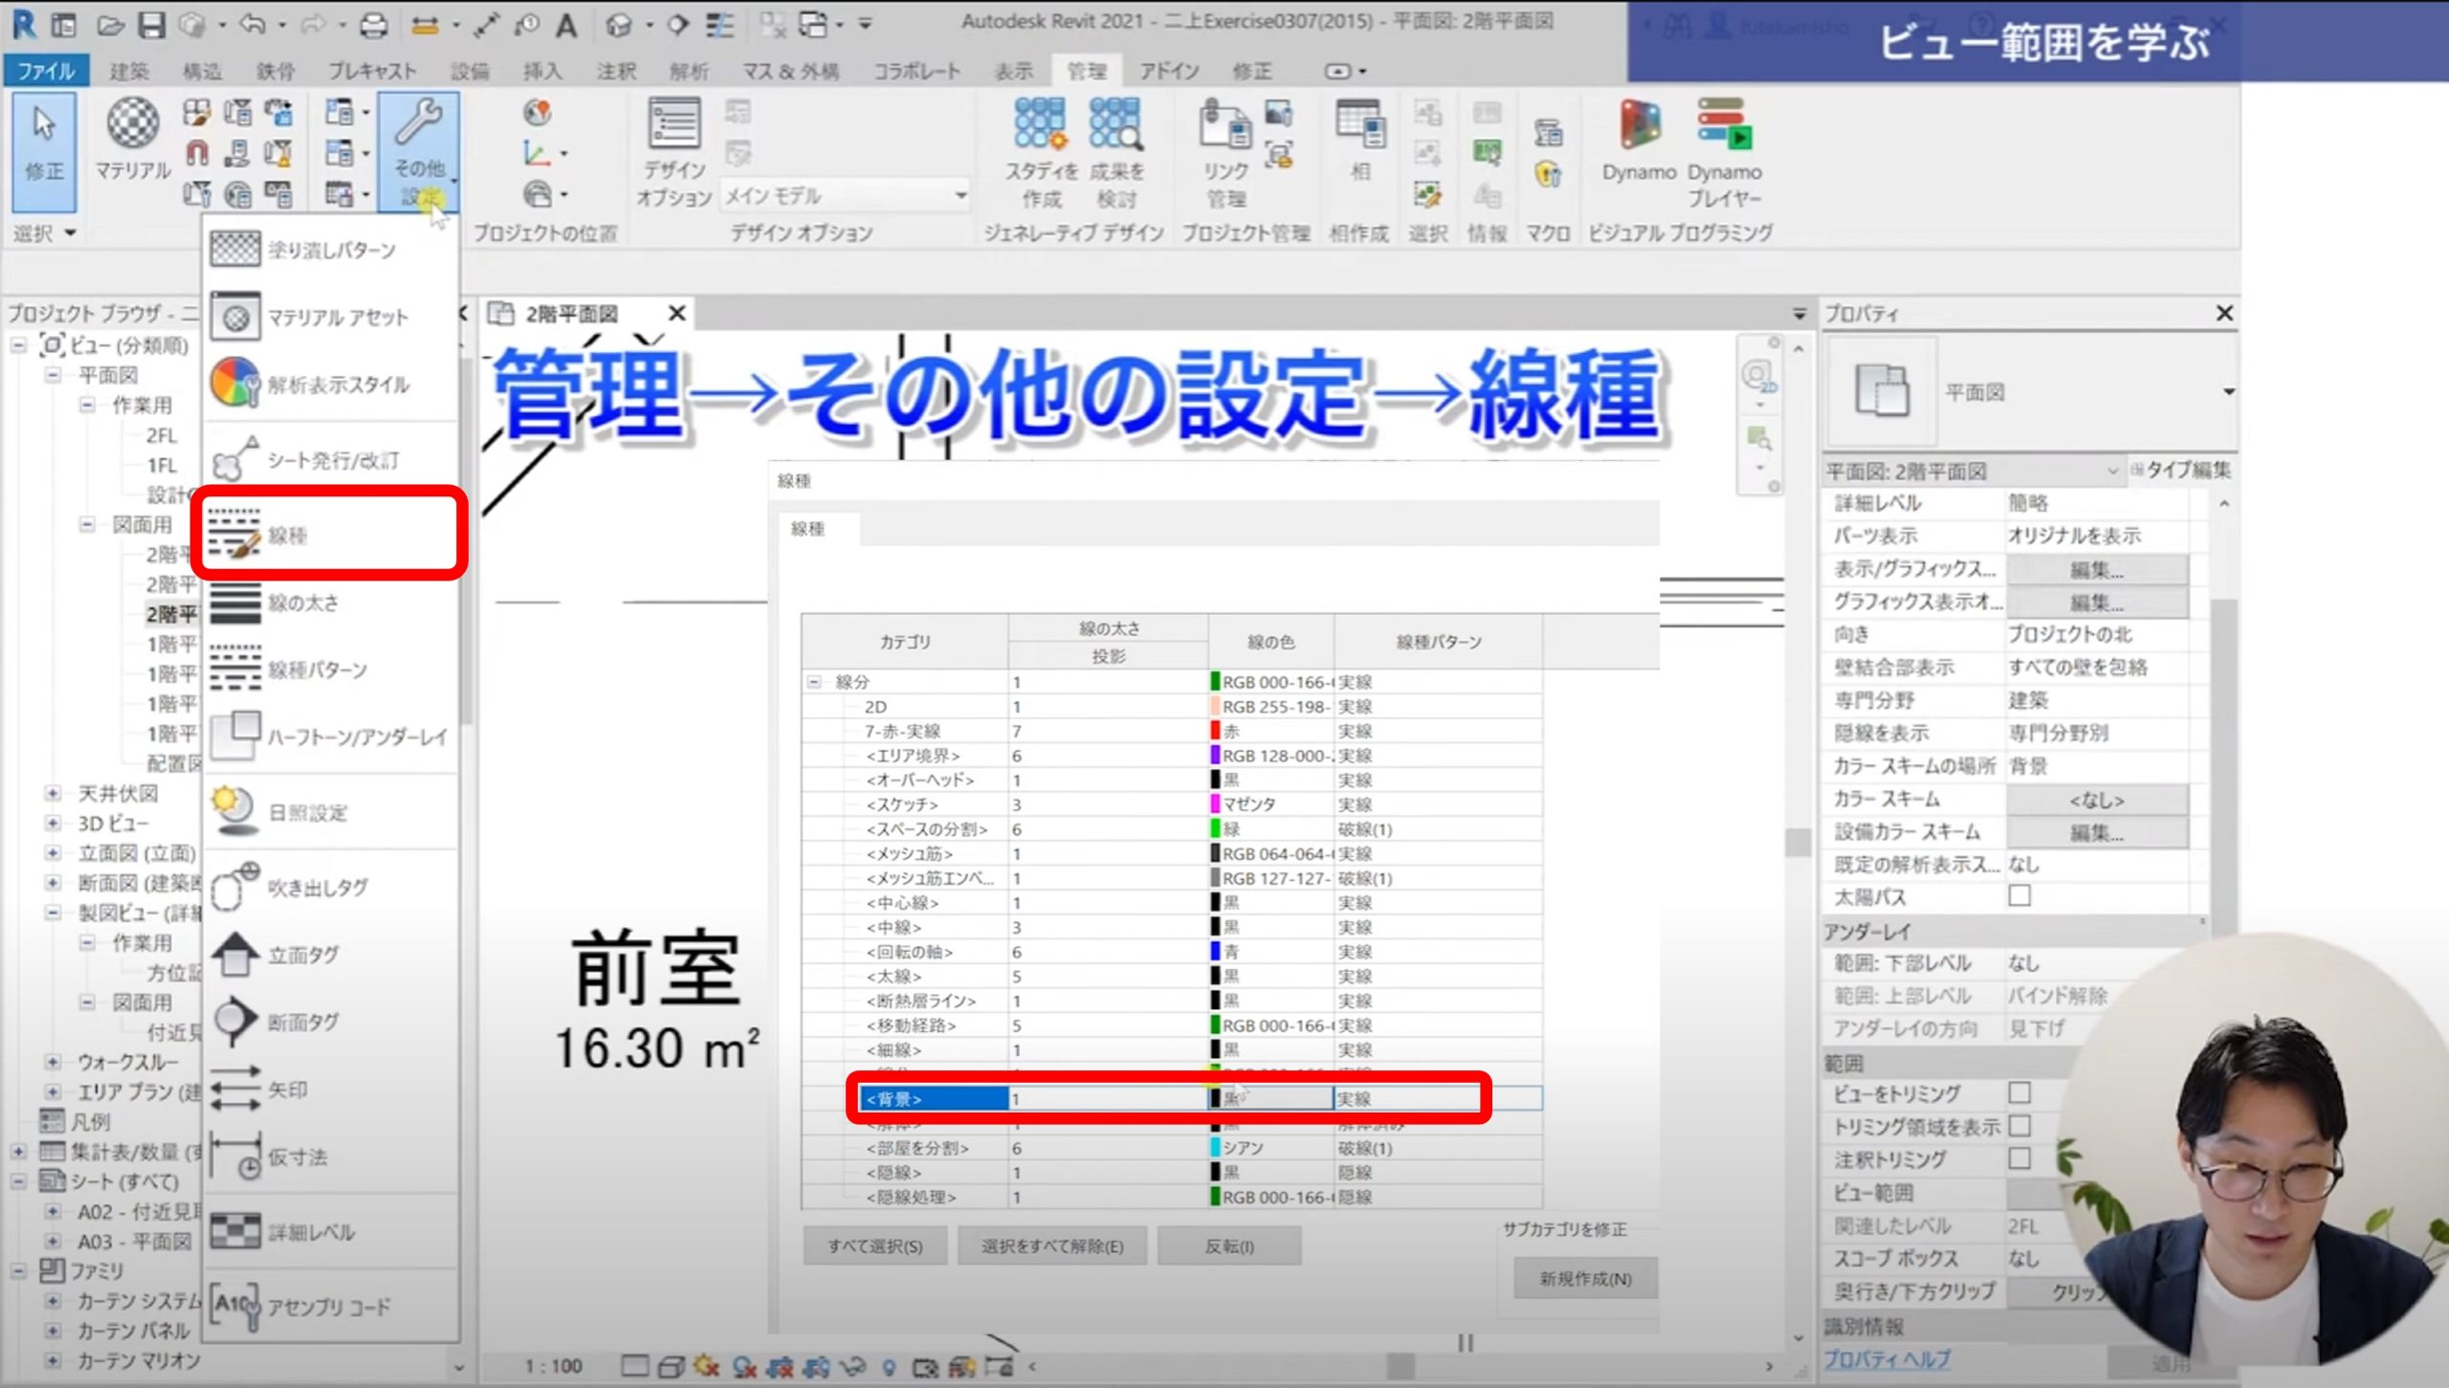Enable the 太陽パス checkbox

click(x=2019, y=896)
